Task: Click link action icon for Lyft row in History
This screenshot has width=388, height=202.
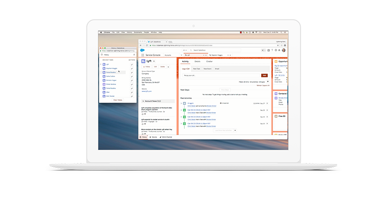Action: pyautogui.click(x=132, y=65)
